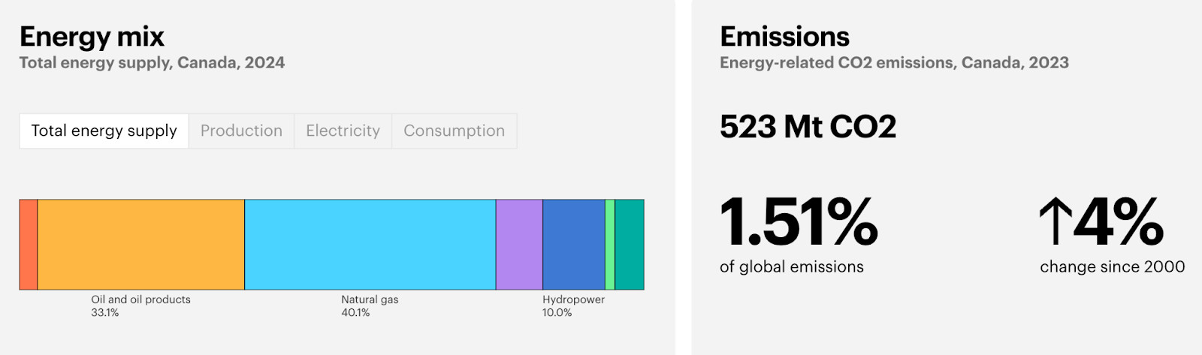Click the purple segment of the bar
This screenshot has width=1202, height=355.
519,245
